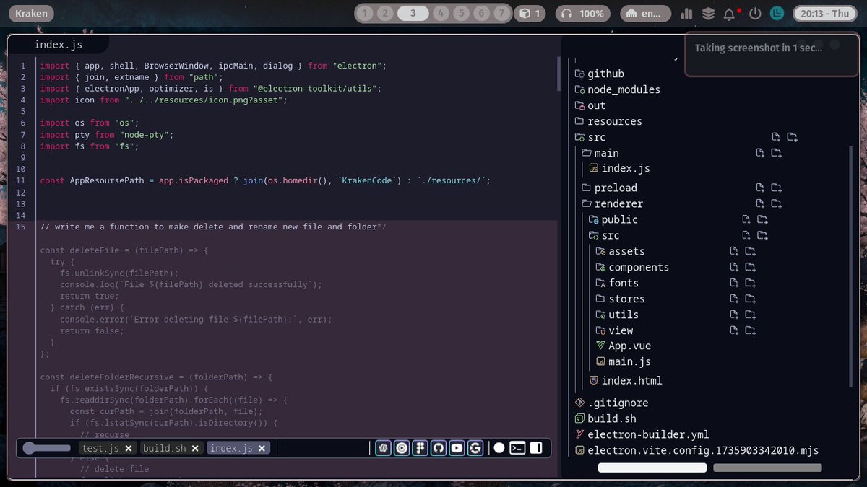The width and height of the screenshot is (867, 487).
Task: Open the GitHub shortcut icon
Action: point(439,448)
